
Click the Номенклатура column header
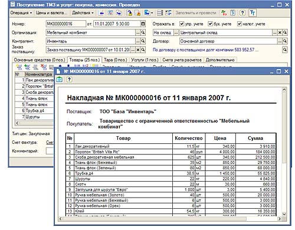click(x=39, y=74)
